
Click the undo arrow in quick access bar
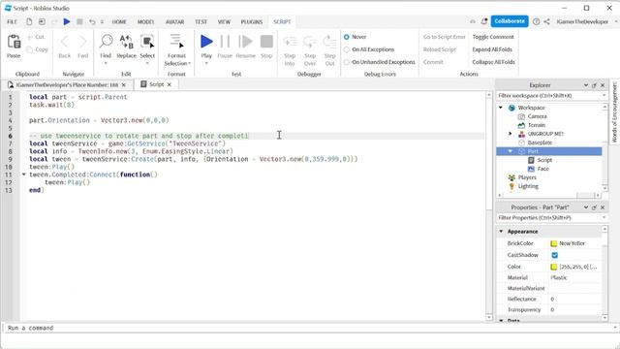pos(92,21)
